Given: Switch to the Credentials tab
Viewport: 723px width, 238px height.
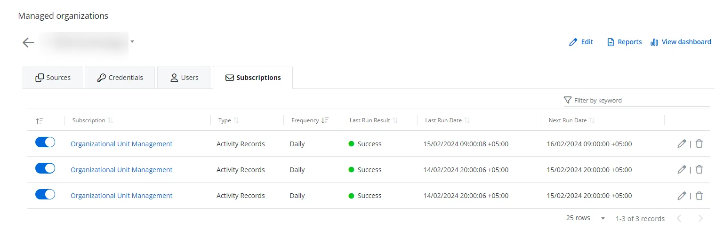Looking at the screenshot, I should (x=120, y=78).
